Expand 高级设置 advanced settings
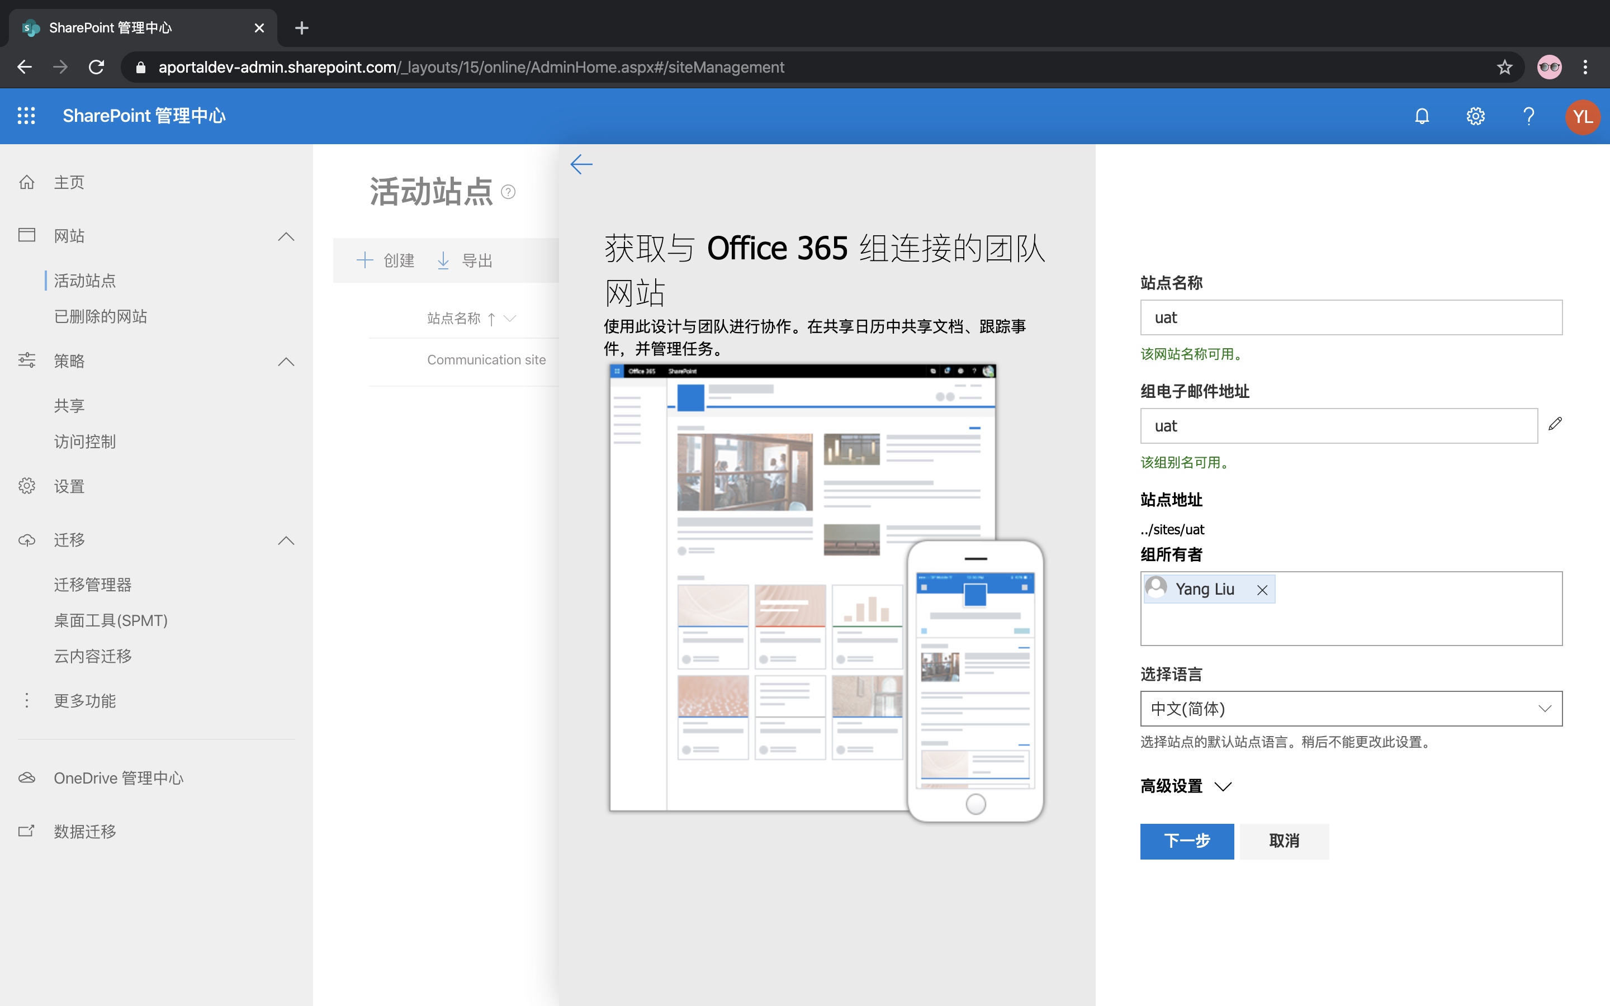The image size is (1610, 1006). (1186, 786)
